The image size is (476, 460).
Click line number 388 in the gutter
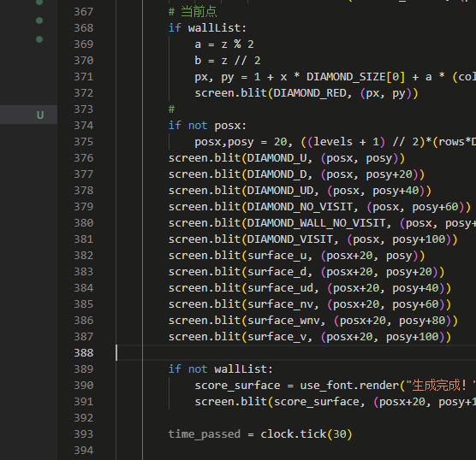tap(84, 352)
